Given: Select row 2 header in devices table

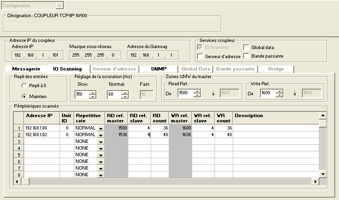Looking at the screenshot, I should [x=18, y=135].
